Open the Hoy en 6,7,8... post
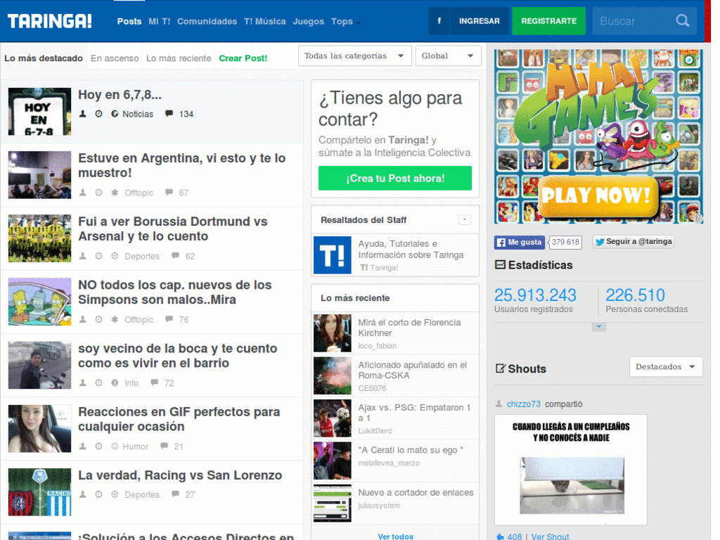The width and height of the screenshot is (720, 540). (120, 95)
